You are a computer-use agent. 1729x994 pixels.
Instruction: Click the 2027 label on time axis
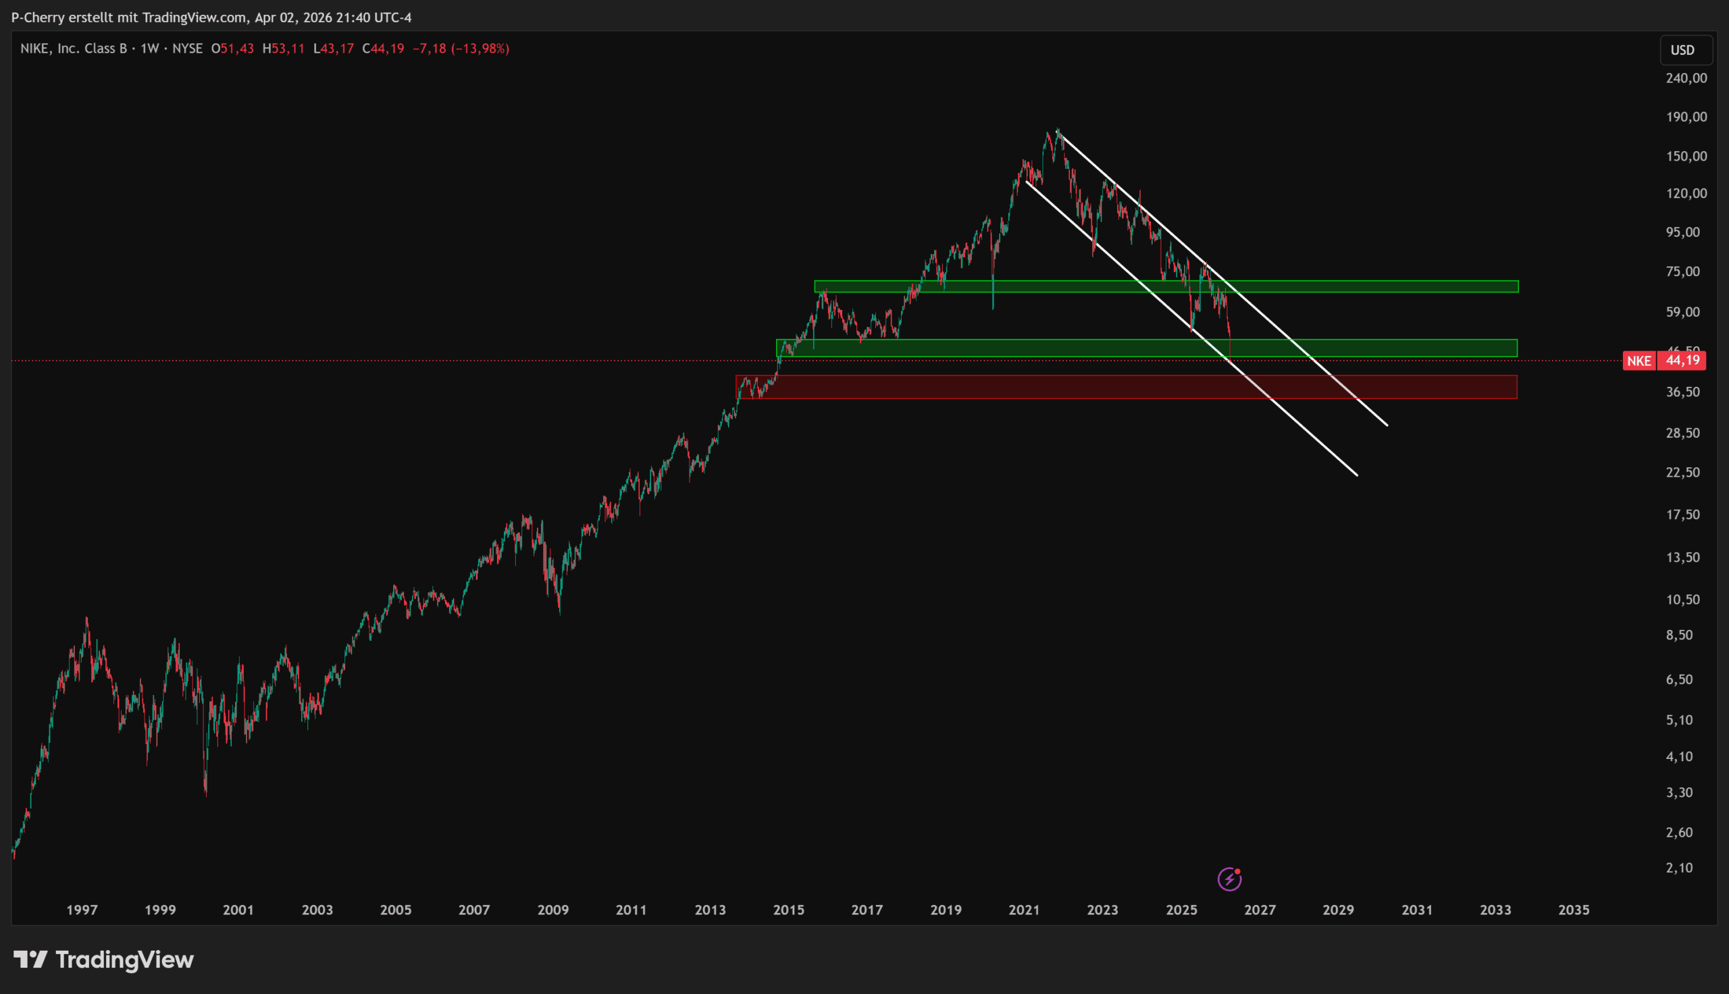click(x=1260, y=910)
